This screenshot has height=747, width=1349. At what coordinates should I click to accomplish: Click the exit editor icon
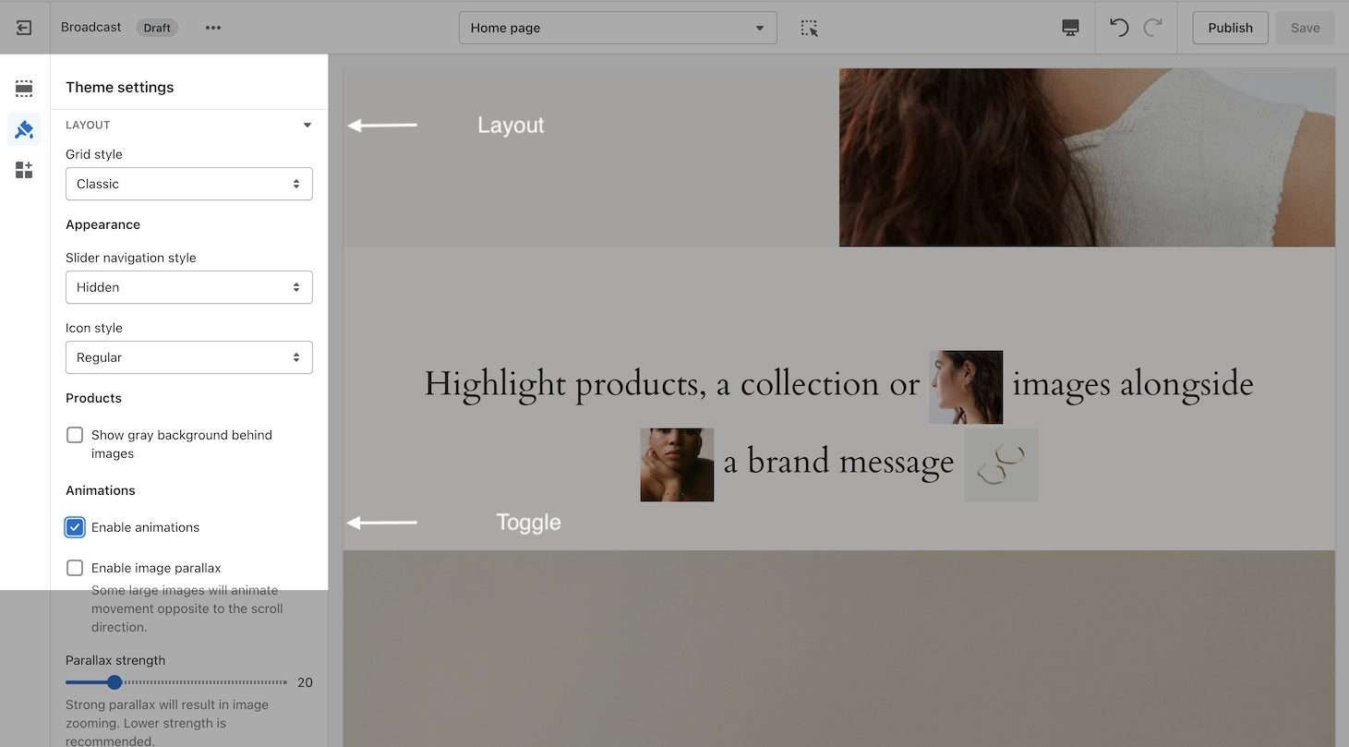pos(24,28)
